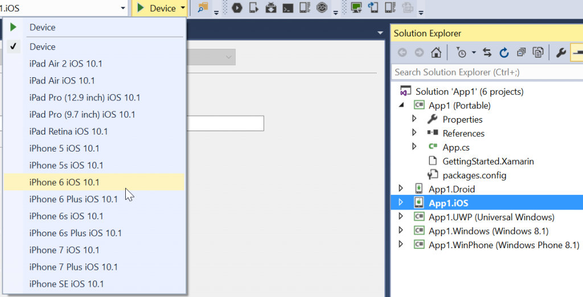583x297 pixels.
Task: Expand the App1.iOS project
Action: pyautogui.click(x=401, y=202)
